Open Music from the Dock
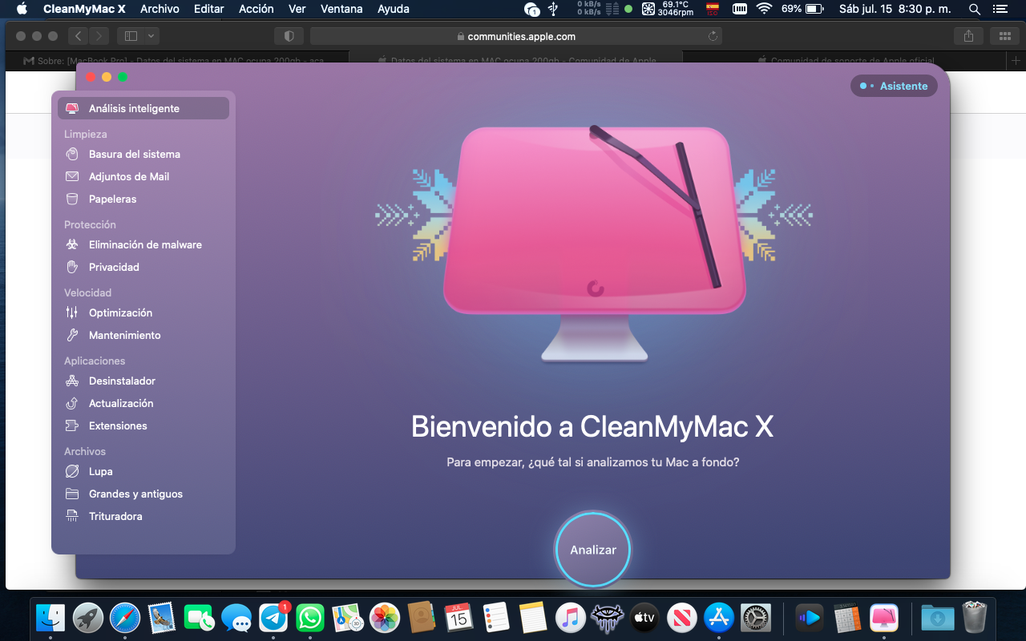1026x641 pixels. [570, 618]
